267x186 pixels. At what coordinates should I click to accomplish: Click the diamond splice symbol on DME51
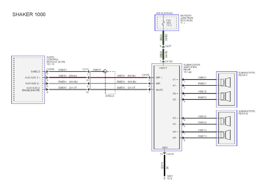click(x=105, y=71)
